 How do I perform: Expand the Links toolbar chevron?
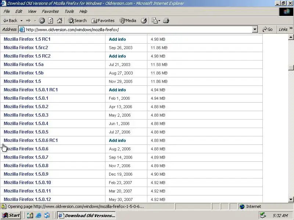(x=291, y=28)
